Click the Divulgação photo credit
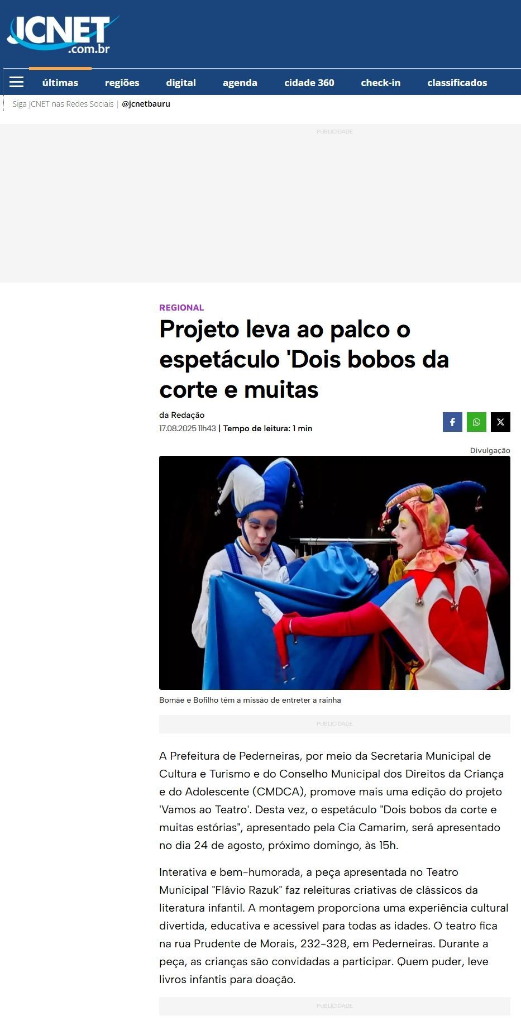 [x=490, y=450]
